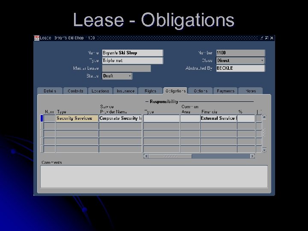Open the Details tab
The height and width of the screenshot is (231, 308).
point(50,91)
